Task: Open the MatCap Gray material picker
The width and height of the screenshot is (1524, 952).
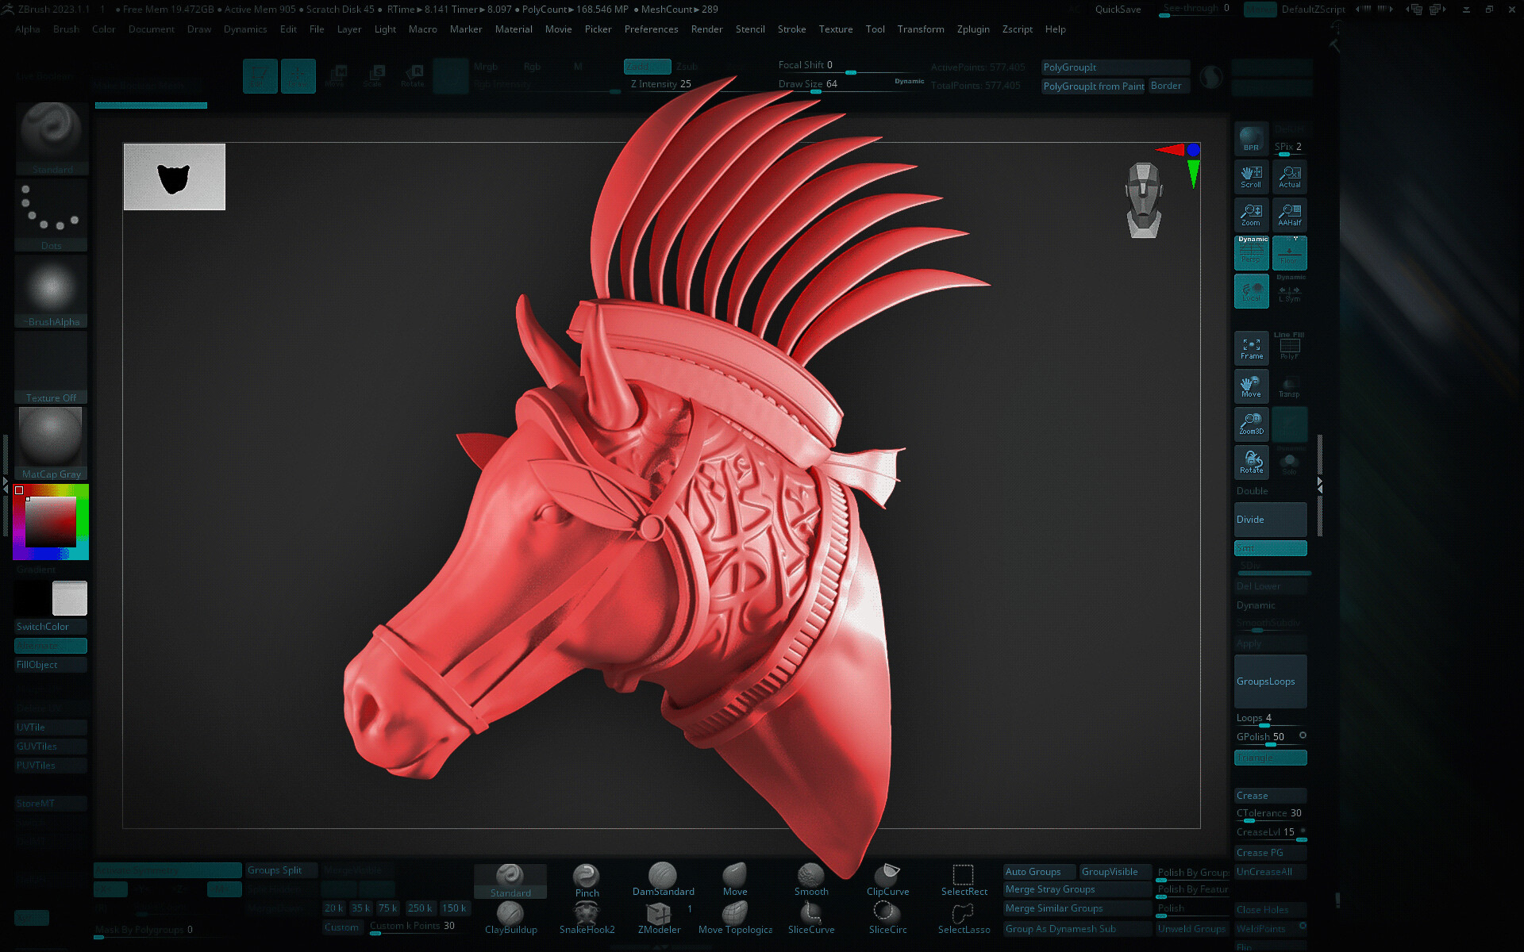Action: point(51,443)
